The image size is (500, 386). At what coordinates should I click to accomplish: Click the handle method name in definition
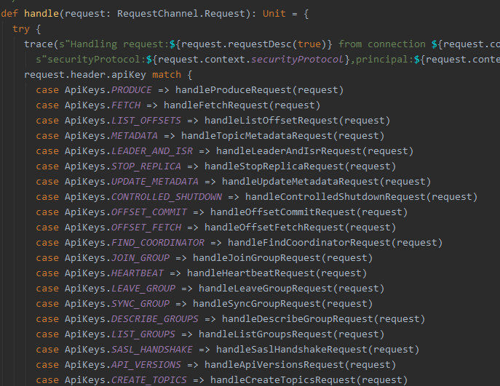tap(41, 14)
